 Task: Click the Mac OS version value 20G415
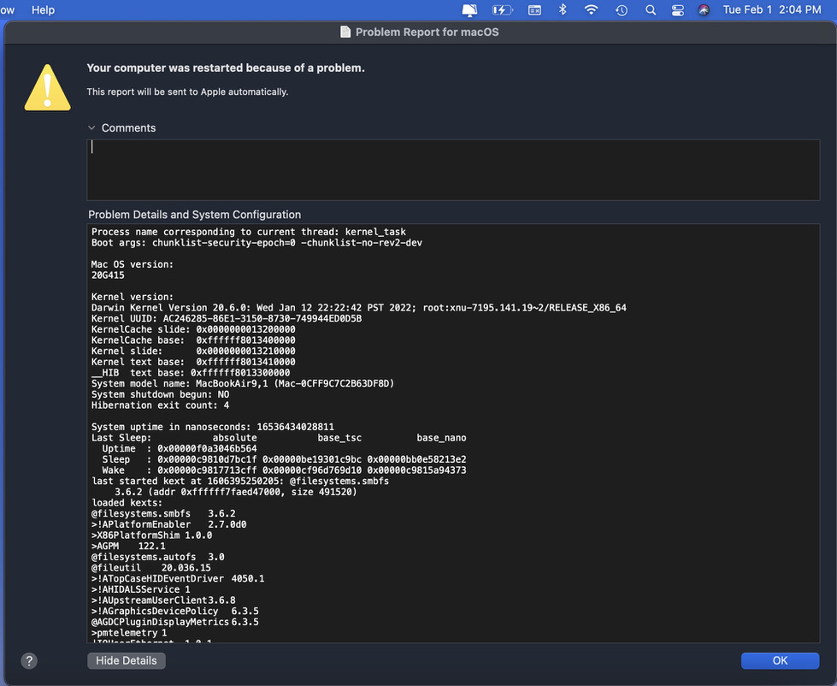point(108,275)
